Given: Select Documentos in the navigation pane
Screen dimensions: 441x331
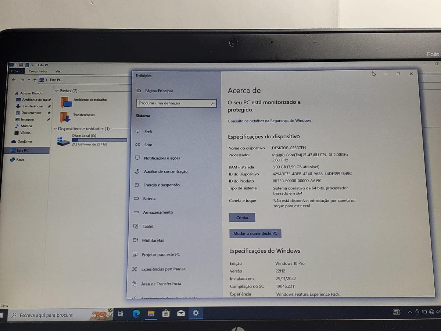Looking at the screenshot, I should coord(29,113).
